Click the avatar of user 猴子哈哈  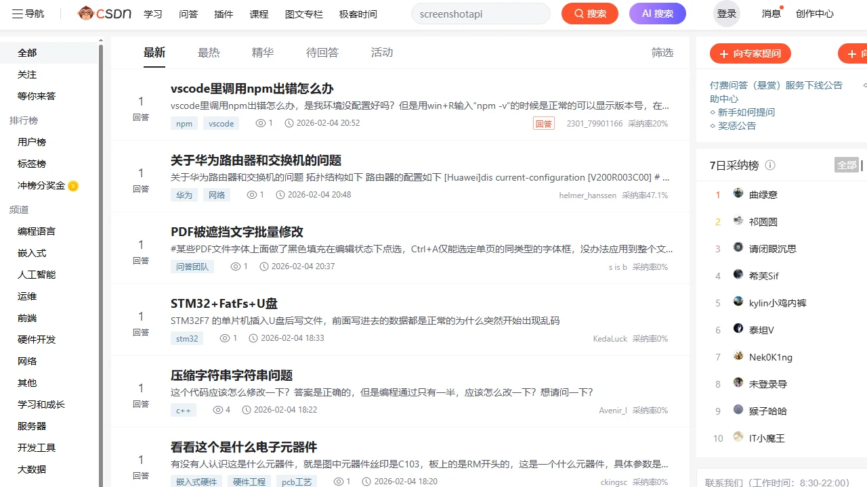pos(738,411)
